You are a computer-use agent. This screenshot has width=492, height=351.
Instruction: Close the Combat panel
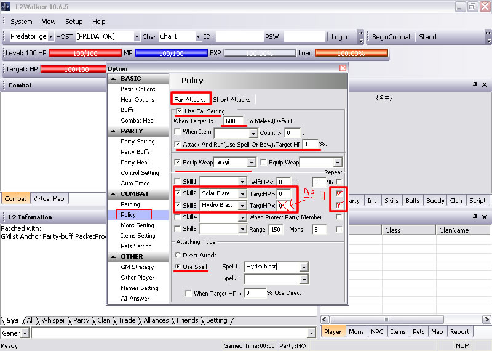[485, 84]
